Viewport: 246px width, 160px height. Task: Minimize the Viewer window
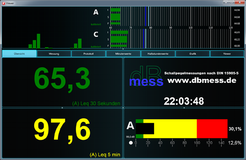[226, 2]
